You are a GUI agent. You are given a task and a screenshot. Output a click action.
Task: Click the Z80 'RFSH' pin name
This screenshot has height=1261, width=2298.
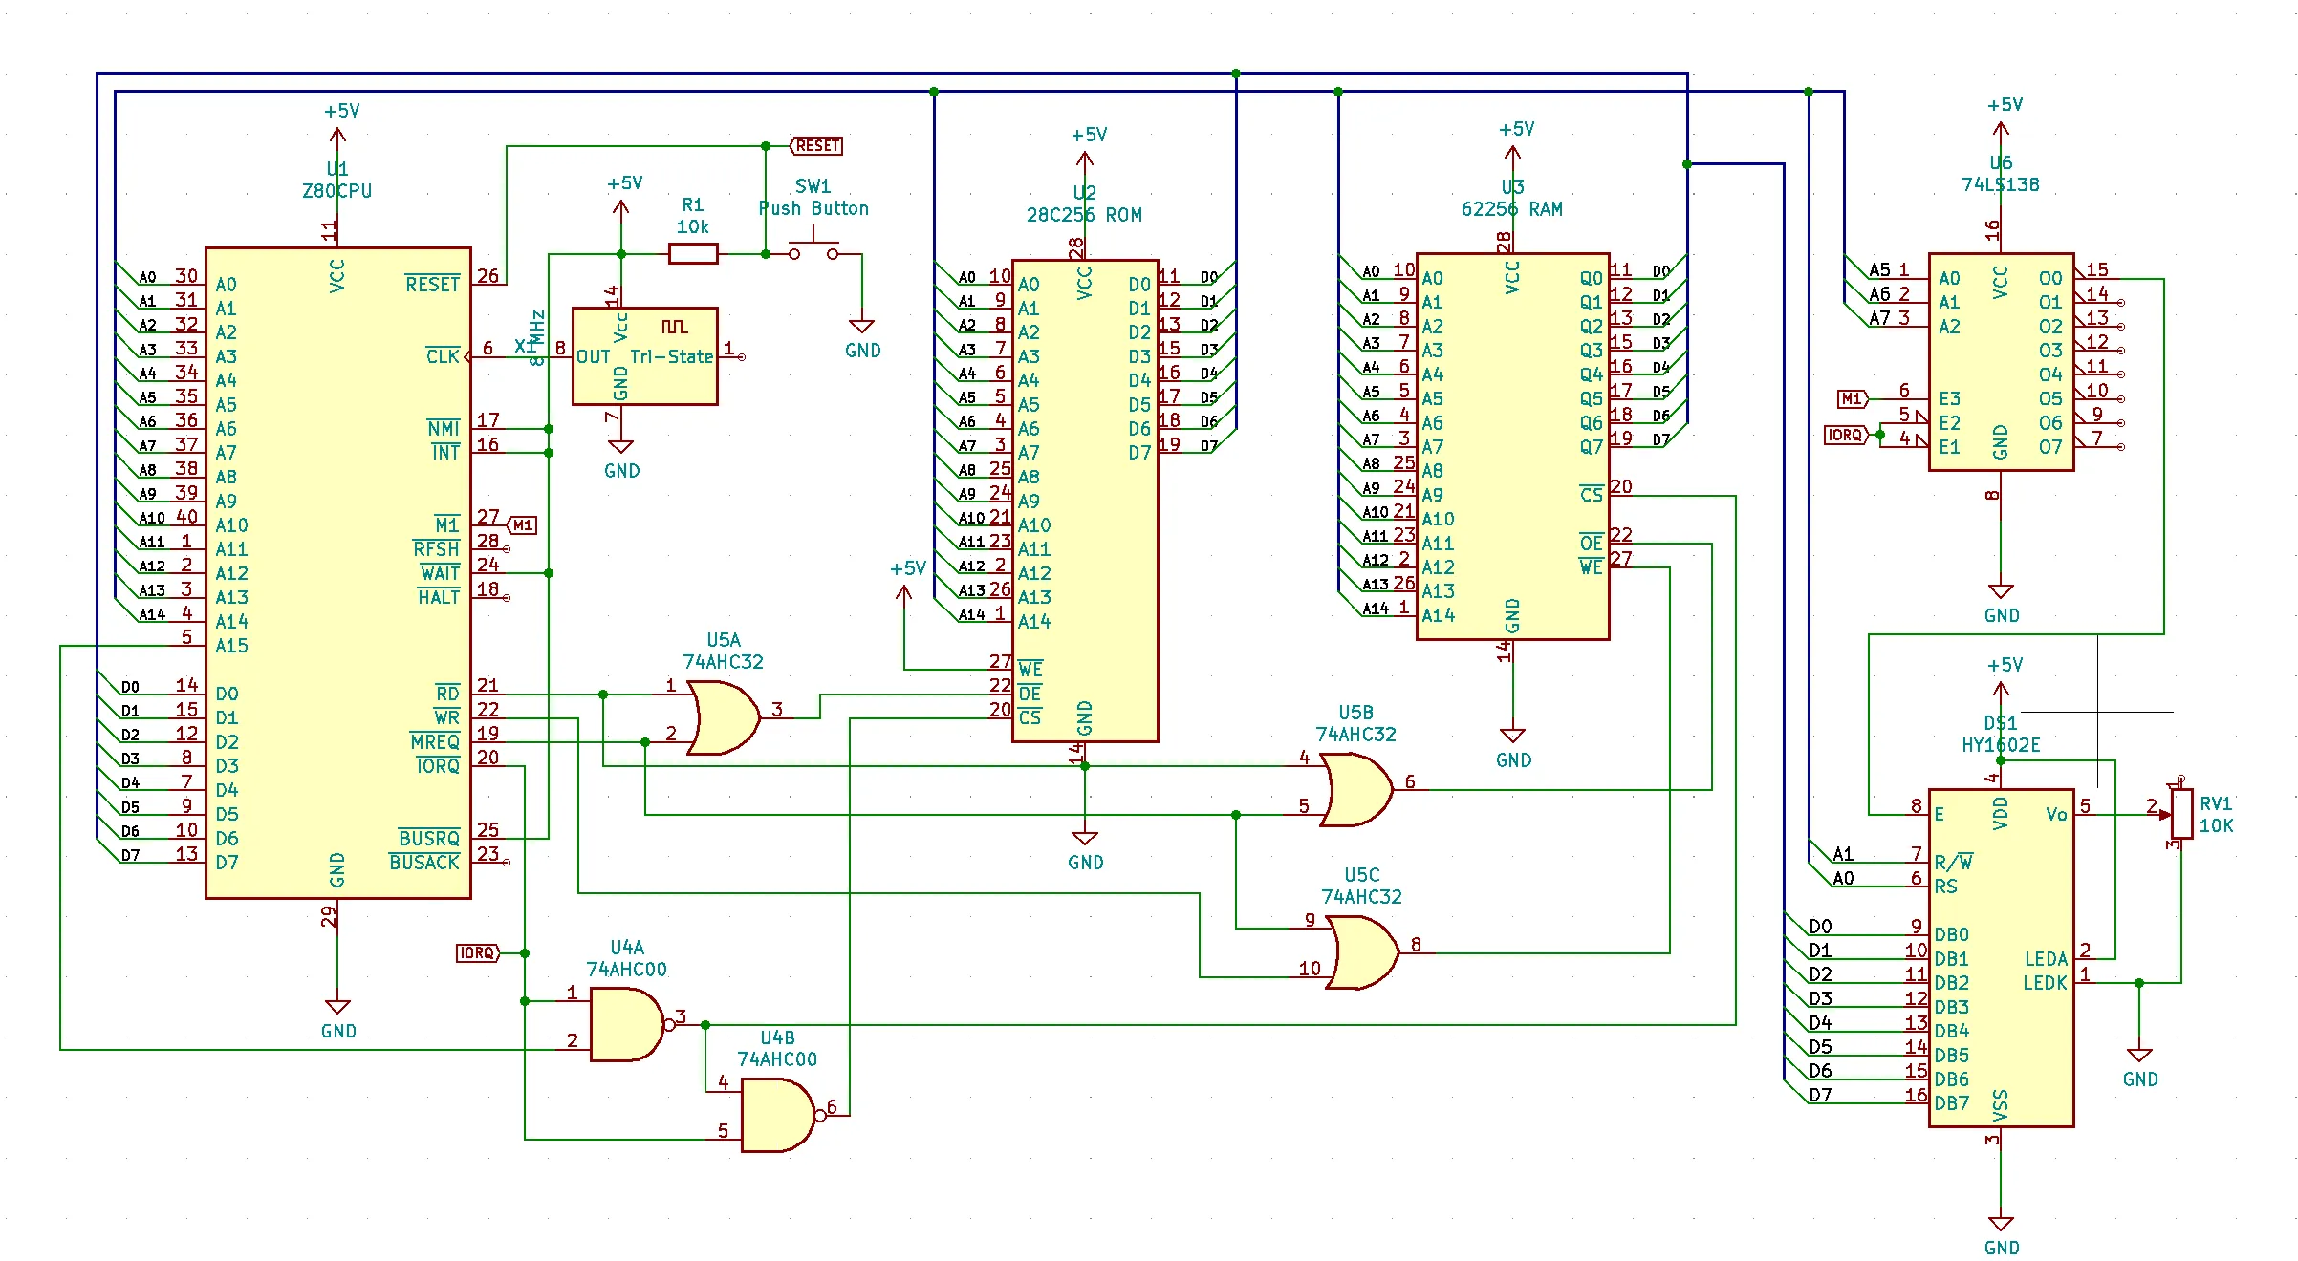[x=436, y=549]
